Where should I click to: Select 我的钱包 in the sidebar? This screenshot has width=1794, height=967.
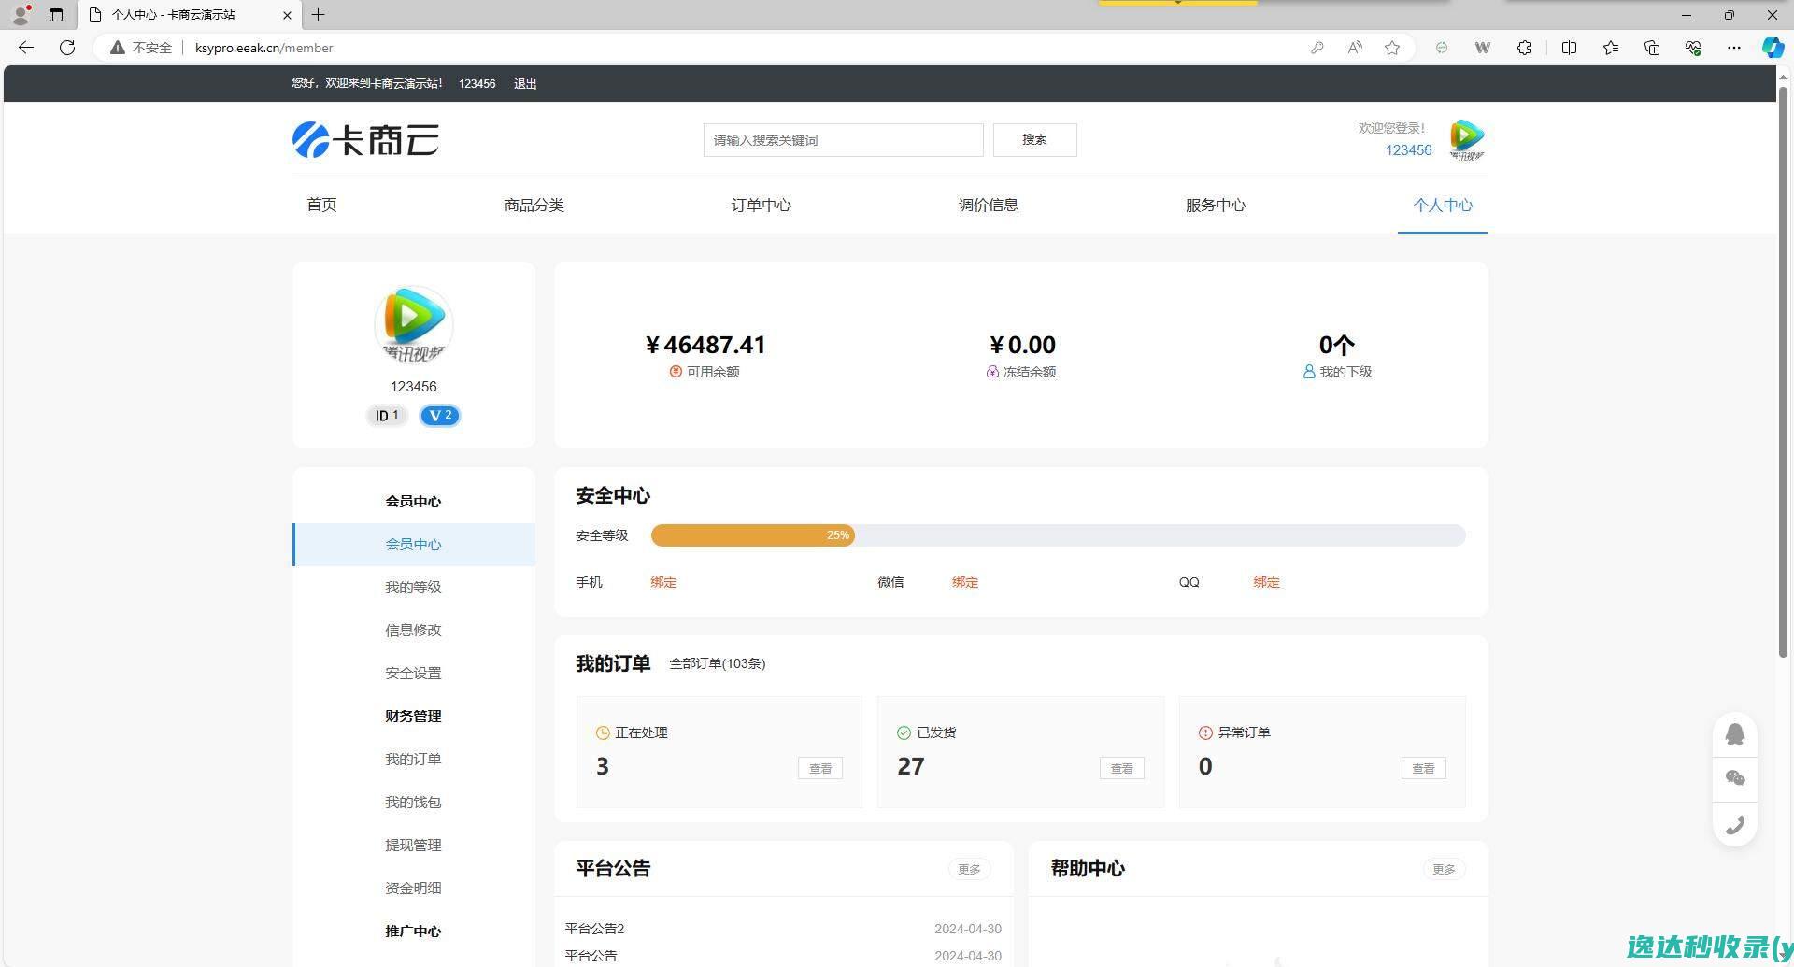coord(413,803)
